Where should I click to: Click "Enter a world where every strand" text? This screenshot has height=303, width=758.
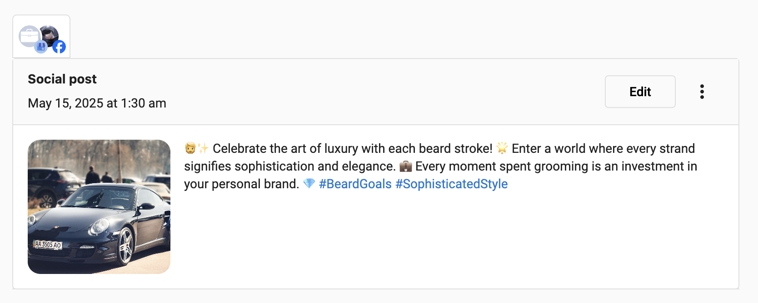[x=603, y=148]
